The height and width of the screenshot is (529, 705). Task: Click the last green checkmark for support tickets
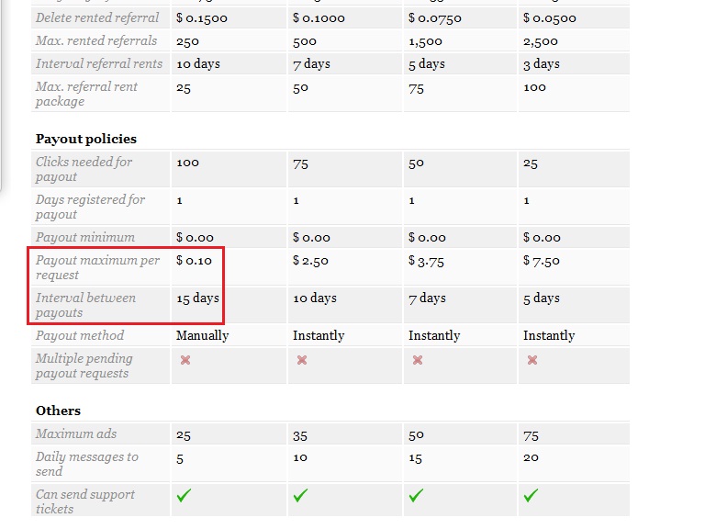click(532, 495)
